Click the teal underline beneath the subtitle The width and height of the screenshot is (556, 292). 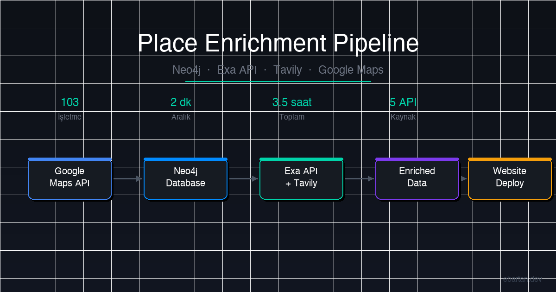click(278, 82)
